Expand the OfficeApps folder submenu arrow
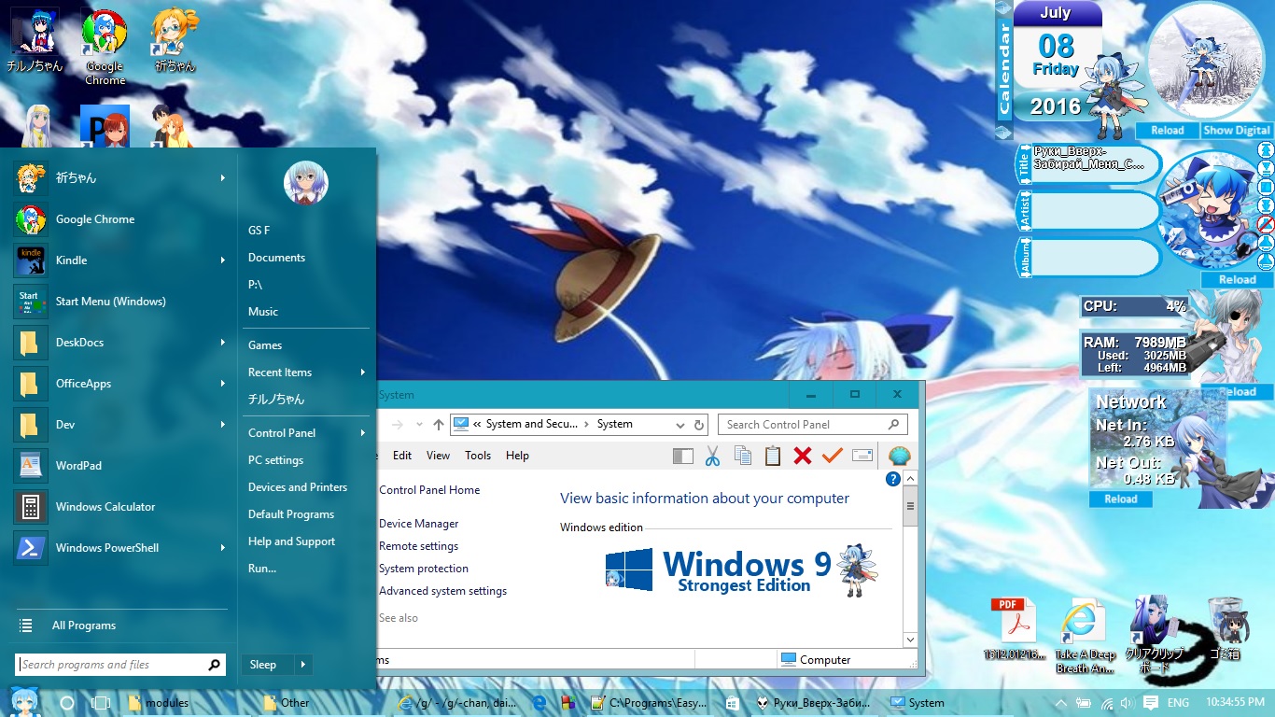The height and width of the screenshot is (717, 1275). [x=222, y=384]
